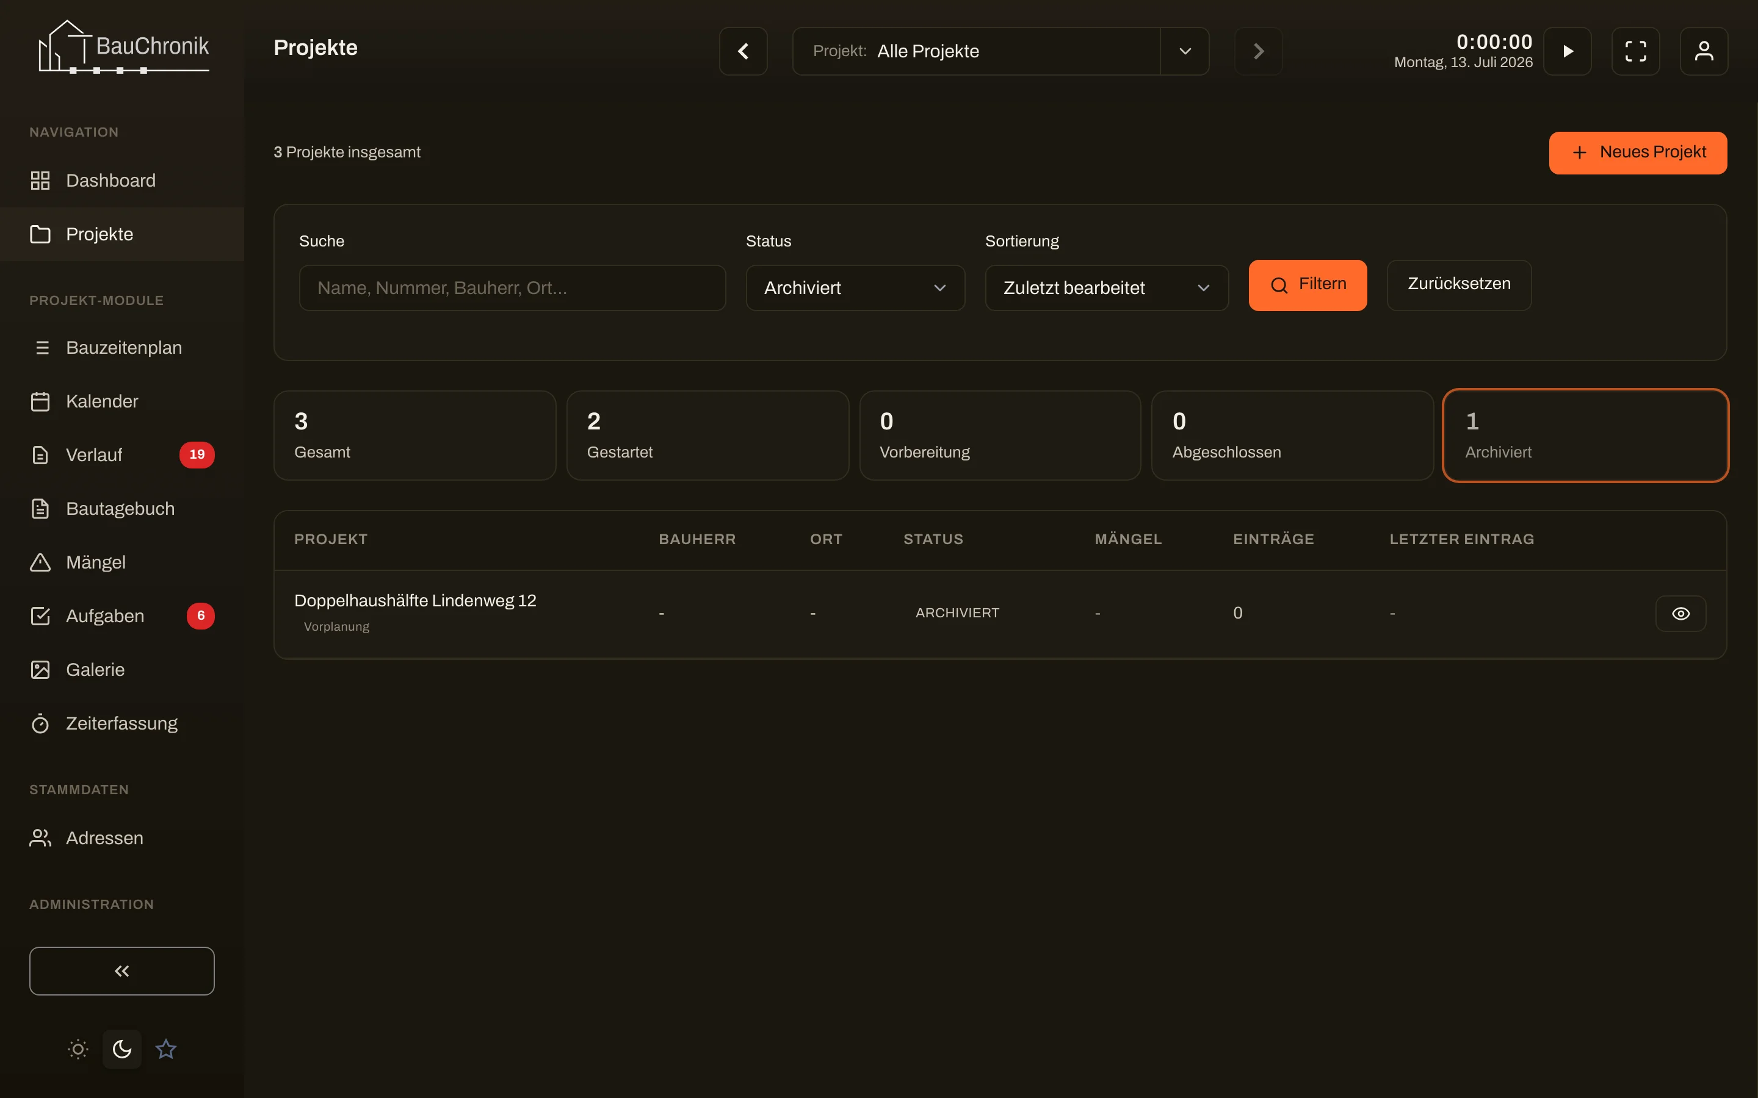The width and height of the screenshot is (1758, 1098).
Task: Go to previous project arrow
Action: [743, 51]
